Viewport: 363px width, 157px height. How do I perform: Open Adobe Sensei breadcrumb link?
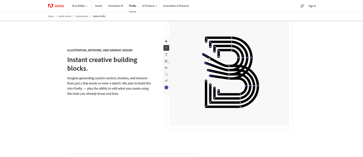tap(64, 16)
